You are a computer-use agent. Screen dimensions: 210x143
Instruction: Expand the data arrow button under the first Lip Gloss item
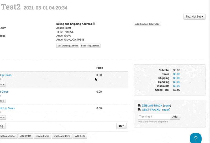click(x=2, y=84)
